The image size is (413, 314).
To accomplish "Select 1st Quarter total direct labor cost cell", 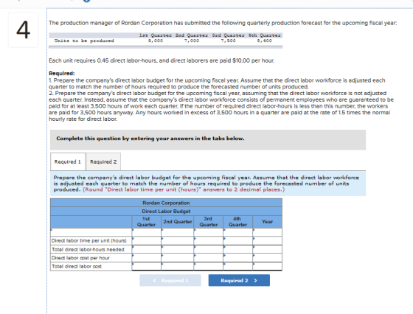I will pyautogui.click(x=147, y=266).
